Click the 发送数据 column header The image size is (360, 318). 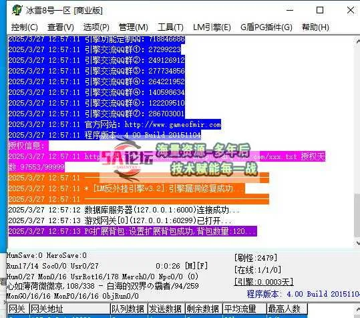coord(166,309)
